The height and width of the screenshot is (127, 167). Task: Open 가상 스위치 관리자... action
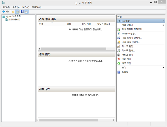132,38
